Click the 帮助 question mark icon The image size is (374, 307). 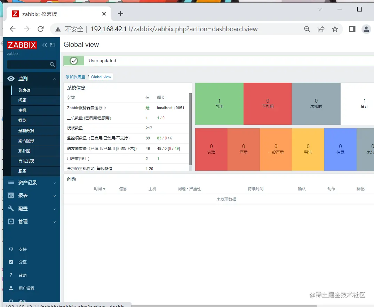click(11, 275)
